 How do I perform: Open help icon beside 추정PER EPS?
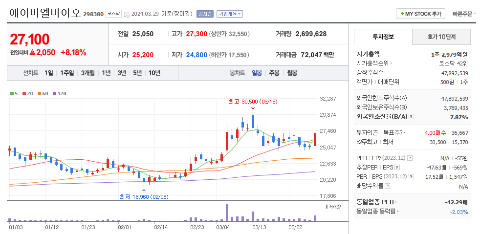click(397, 168)
